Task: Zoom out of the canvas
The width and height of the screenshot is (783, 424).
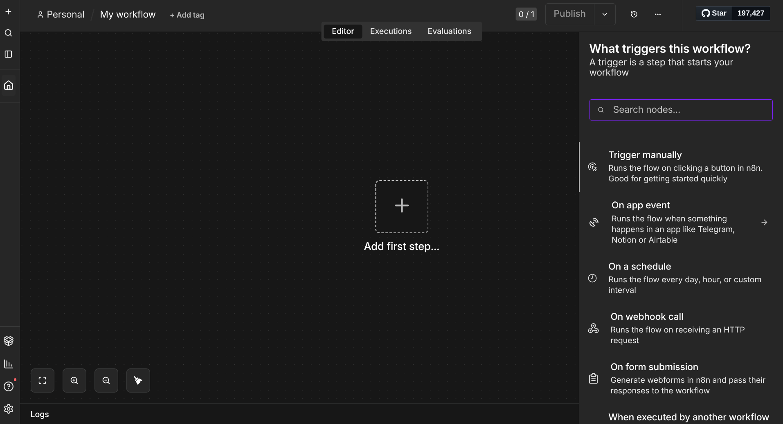Action: [x=106, y=381]
